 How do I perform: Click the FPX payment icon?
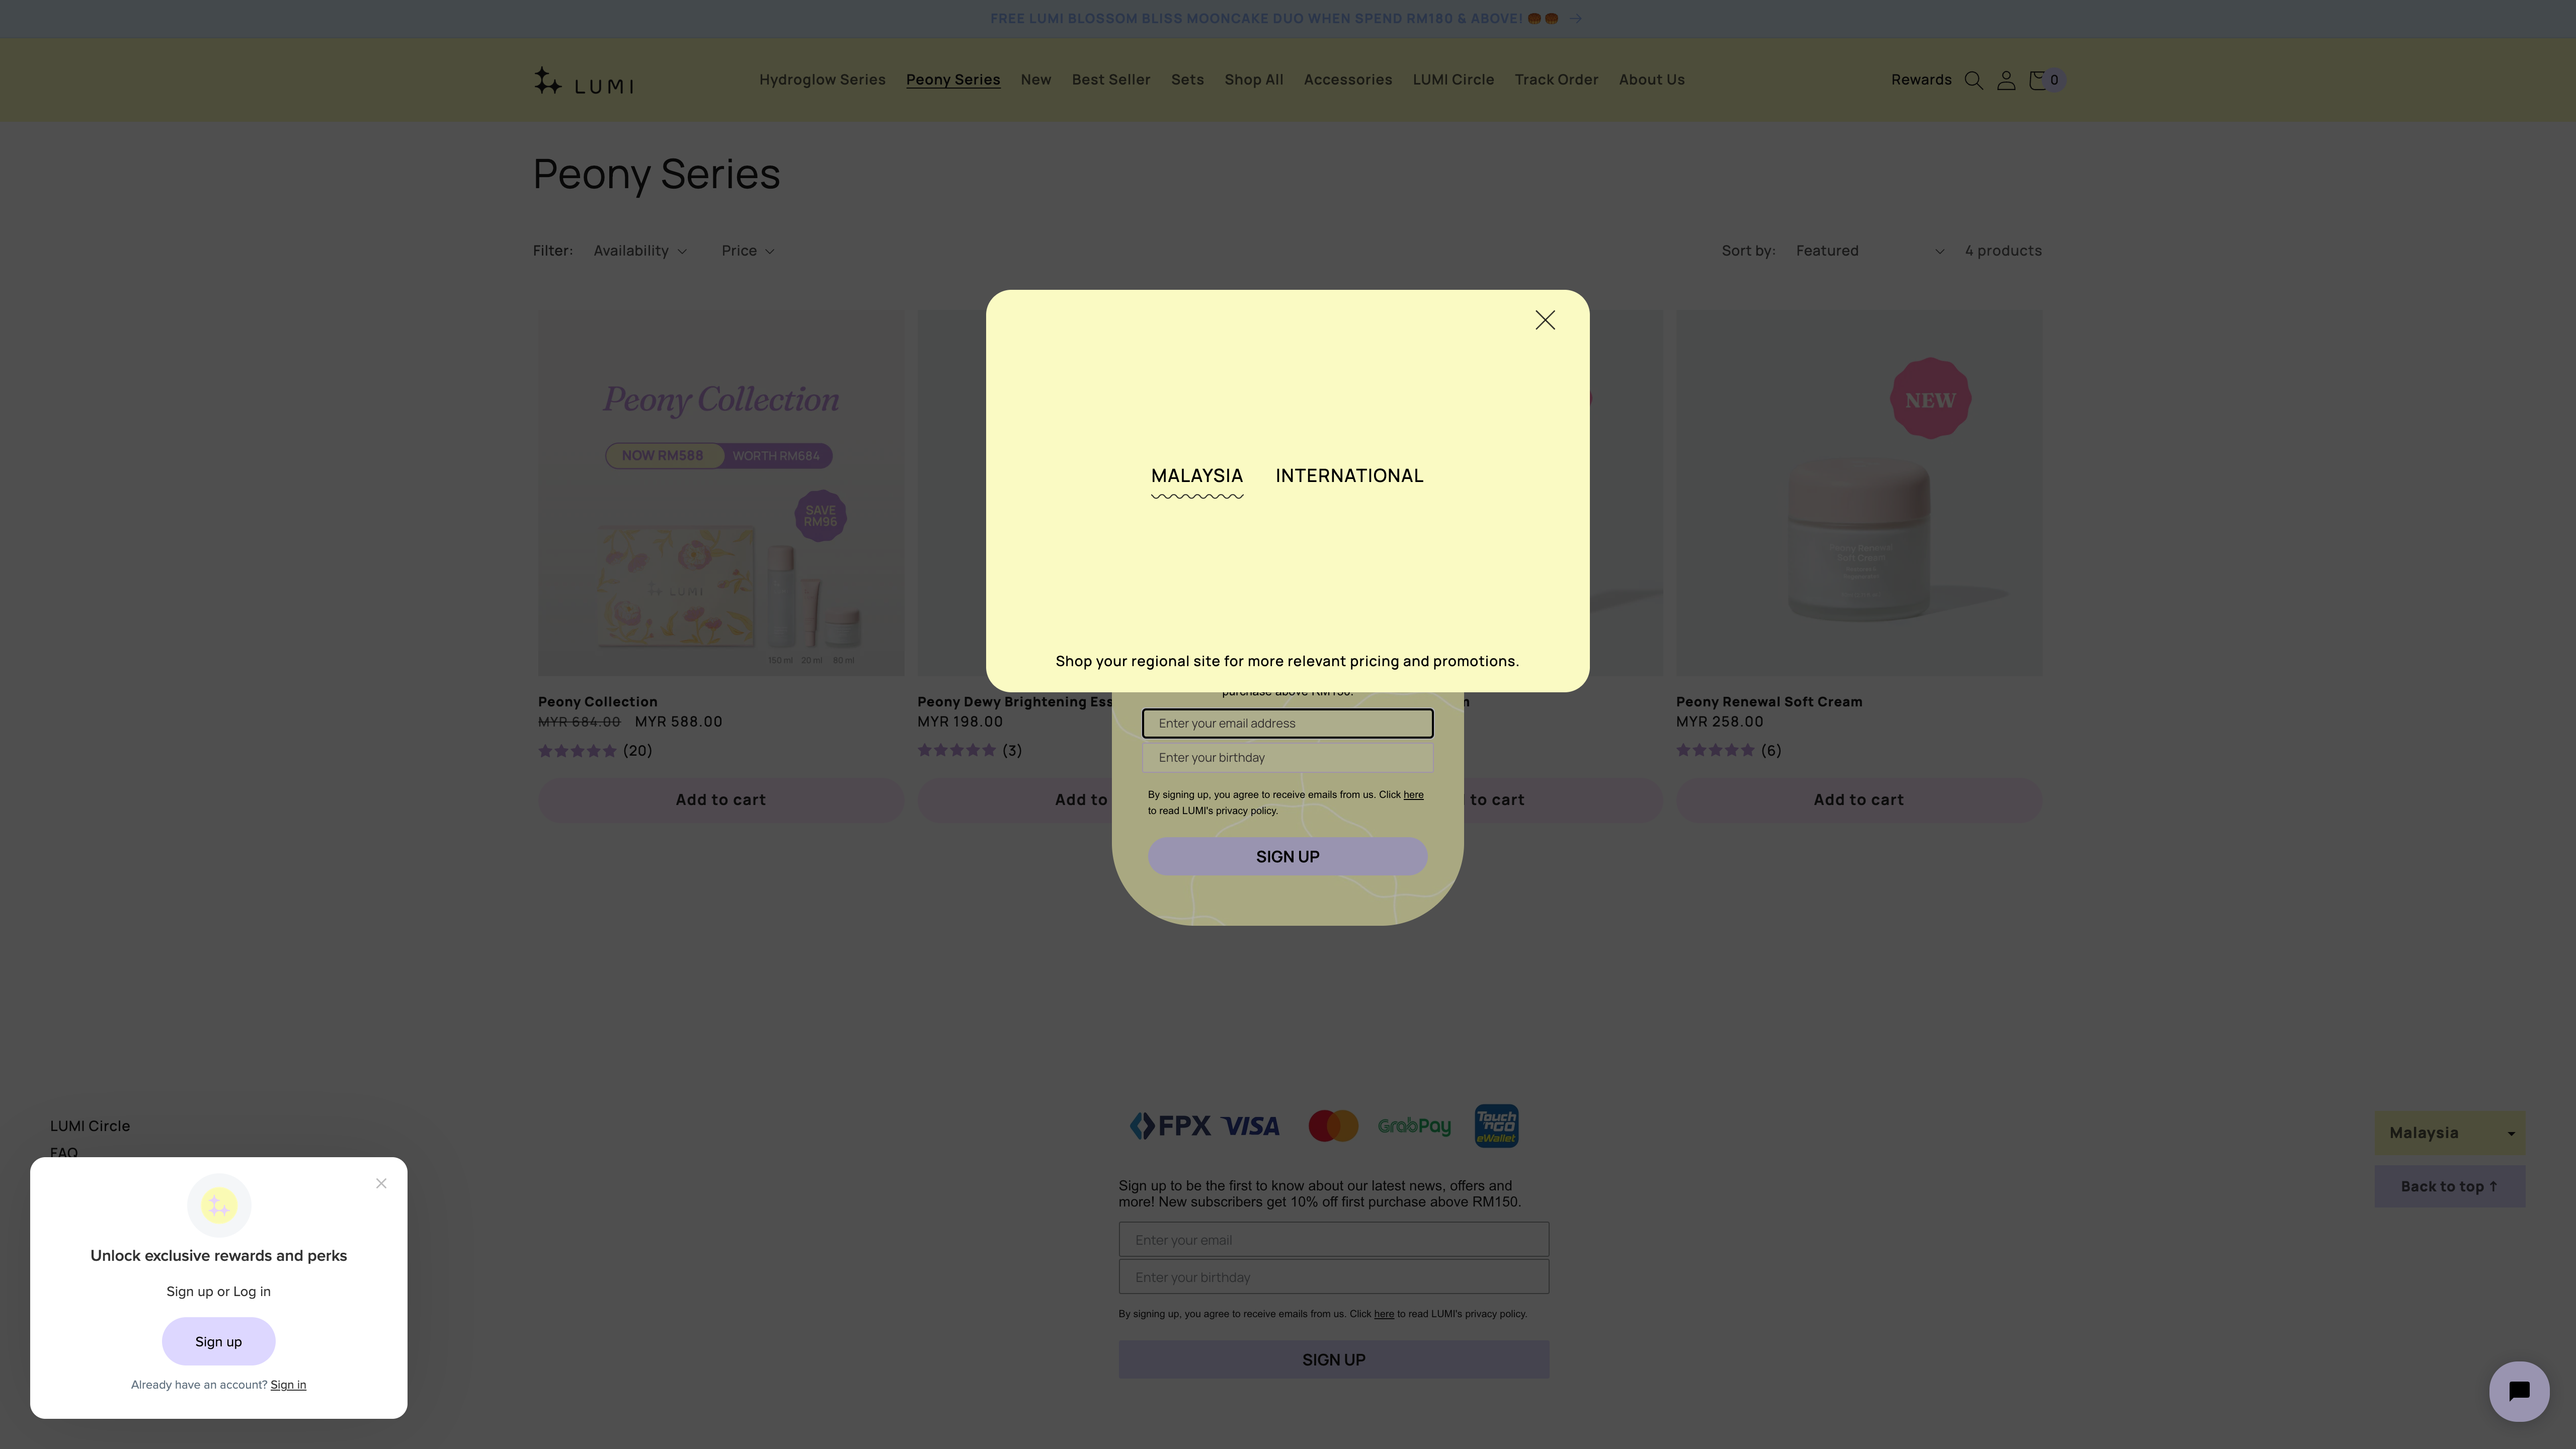1172,1125
